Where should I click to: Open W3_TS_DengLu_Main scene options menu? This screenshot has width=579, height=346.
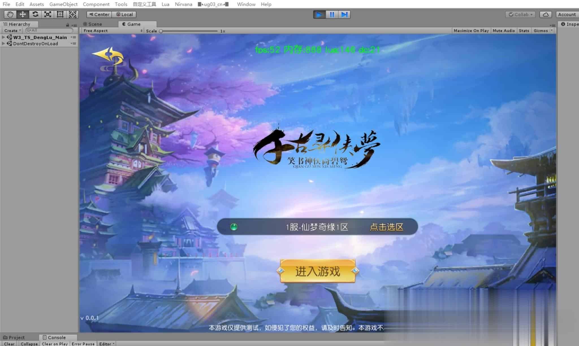[x=74, y=37]
